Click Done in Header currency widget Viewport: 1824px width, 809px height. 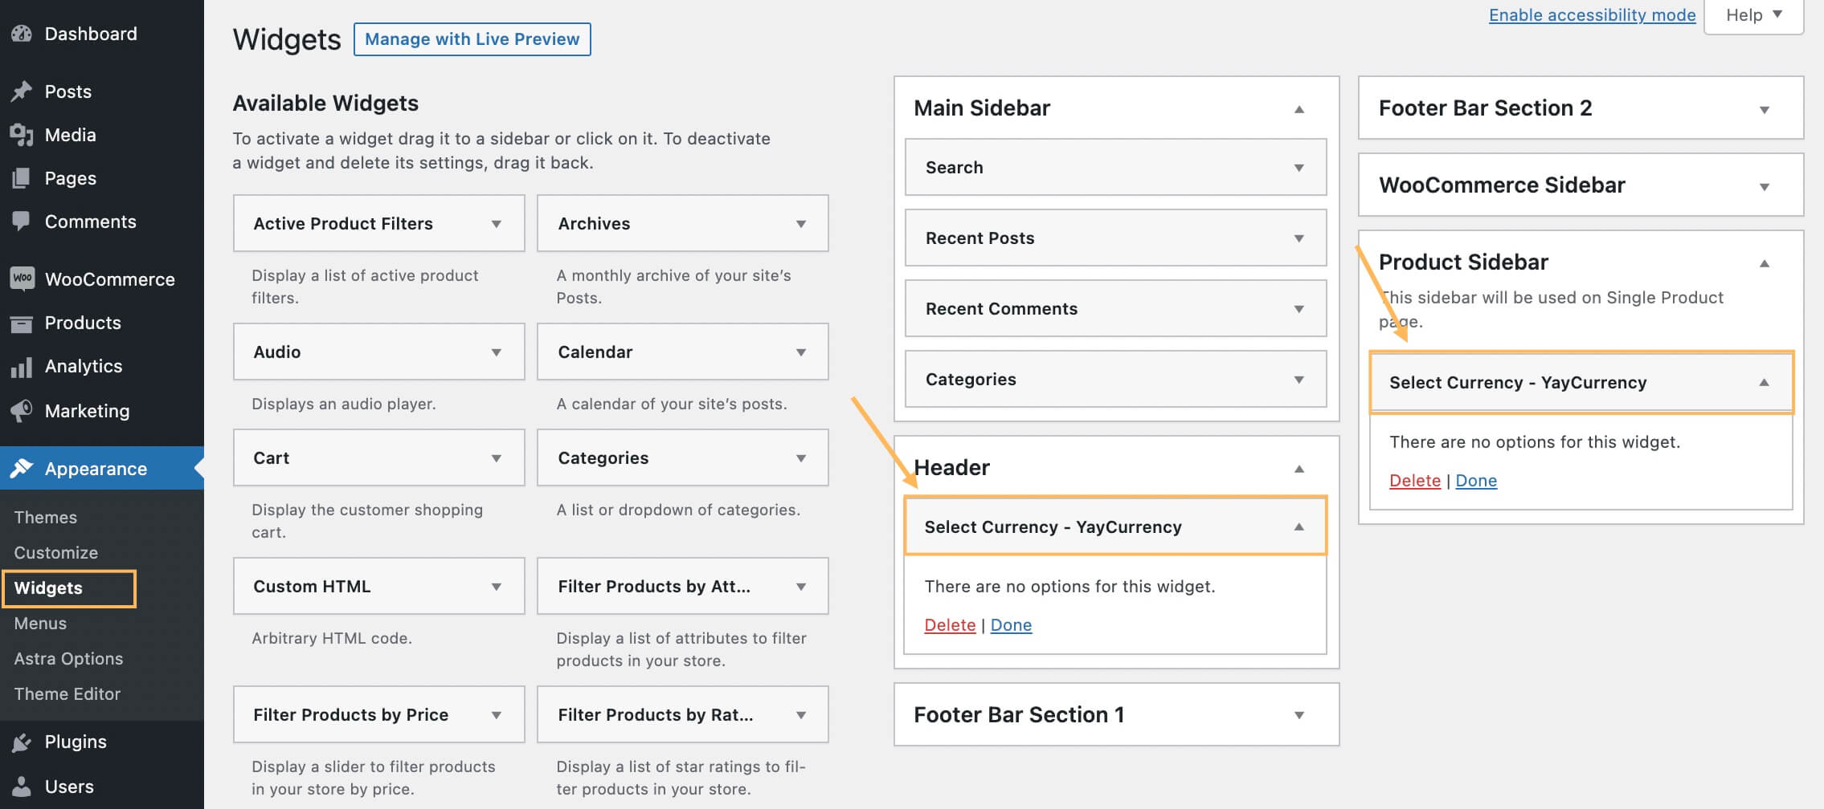1011,625
